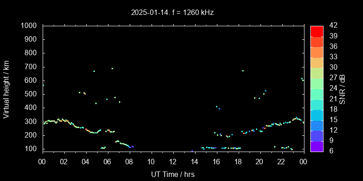Select the 06 tick label on time axis

coord(108,161)
